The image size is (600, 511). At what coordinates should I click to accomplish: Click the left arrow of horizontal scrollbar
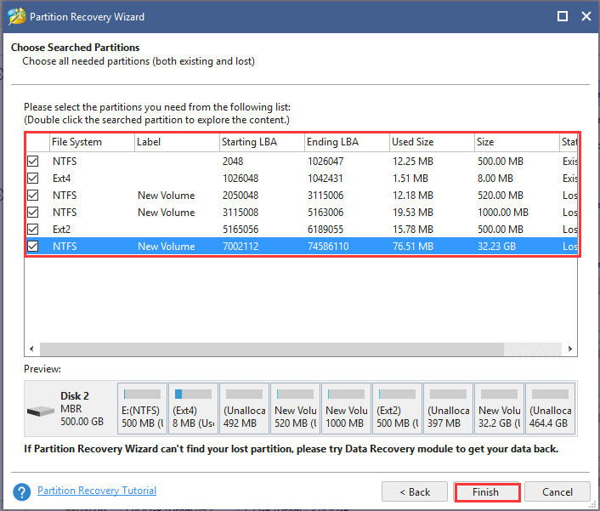click(x=31, y=349)
